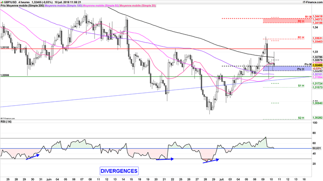Click the GBP/USD instrument name
Viewport: 323px width, 181px height.
[10, 2]
